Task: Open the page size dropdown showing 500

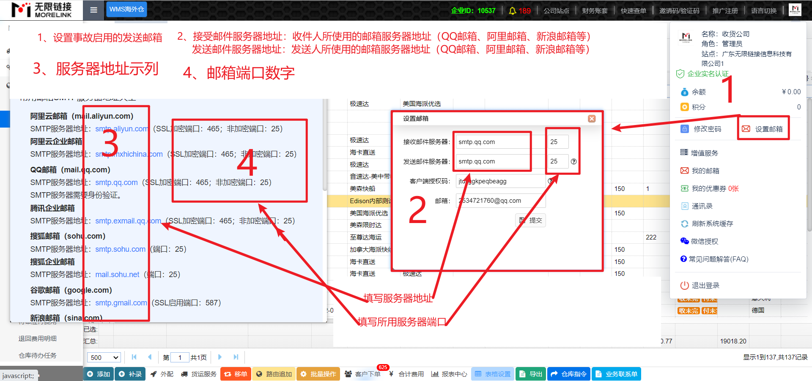Action: [x=104, y=357]
